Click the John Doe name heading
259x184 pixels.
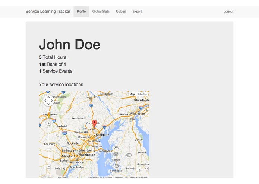click(70, 44)
